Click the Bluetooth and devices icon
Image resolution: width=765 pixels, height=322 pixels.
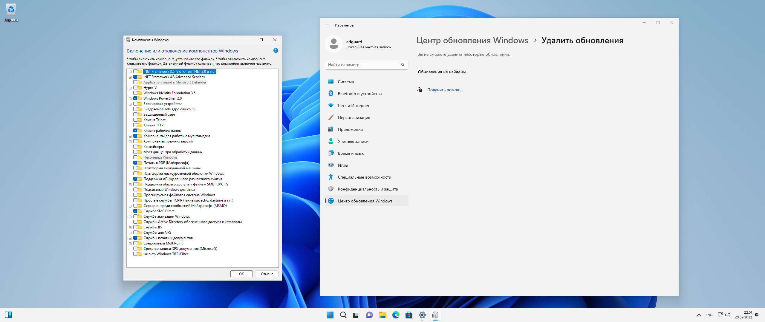click(x=331, y=94)
